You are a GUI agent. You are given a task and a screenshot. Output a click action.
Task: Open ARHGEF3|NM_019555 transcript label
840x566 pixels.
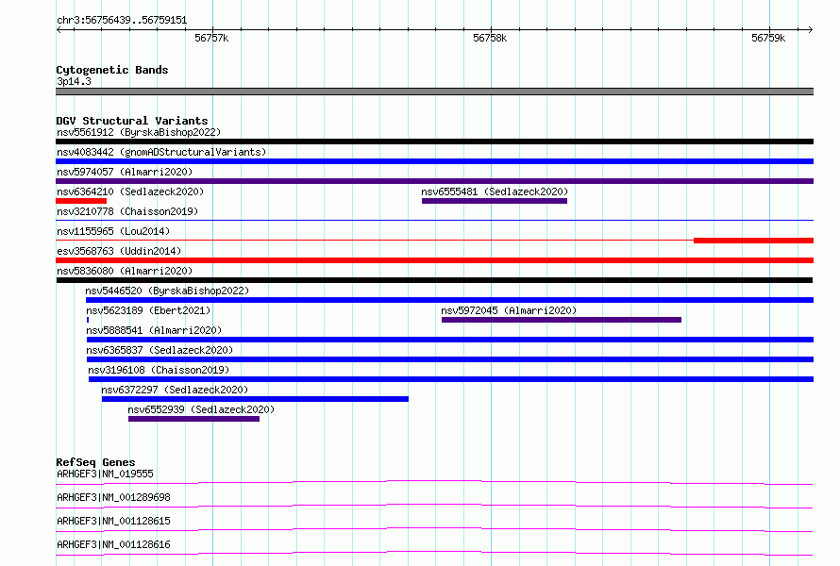(x=105, y=474)
